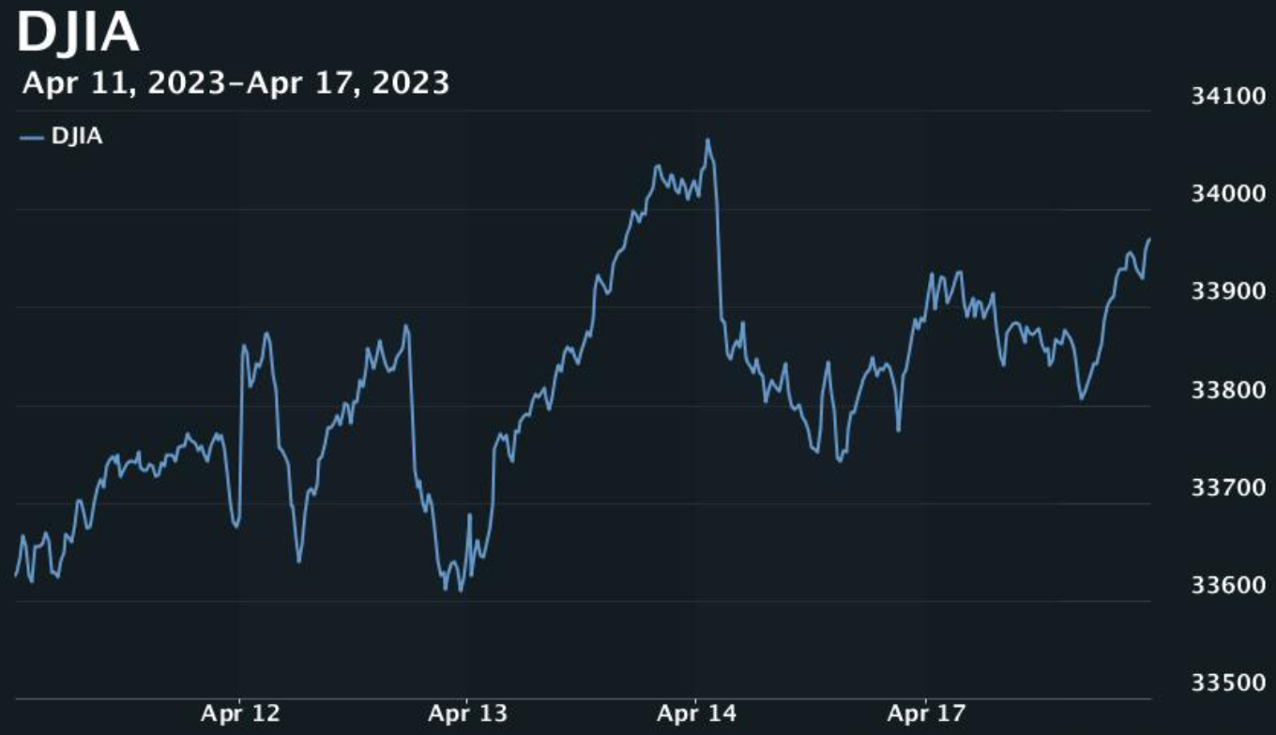Click the 34100 y-axis label
Viewport: 1276px width, 735px height.
click(1227, 95)
